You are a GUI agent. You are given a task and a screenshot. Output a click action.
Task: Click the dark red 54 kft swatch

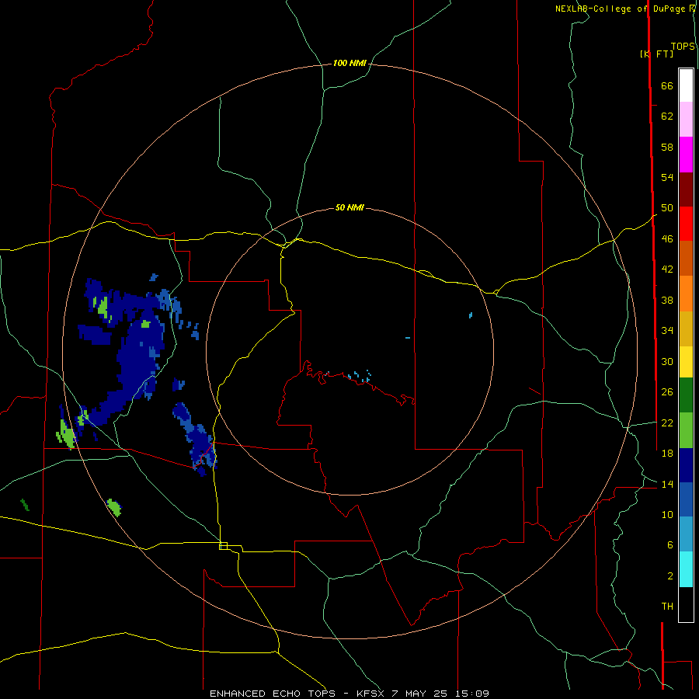[x=686, y=189]
